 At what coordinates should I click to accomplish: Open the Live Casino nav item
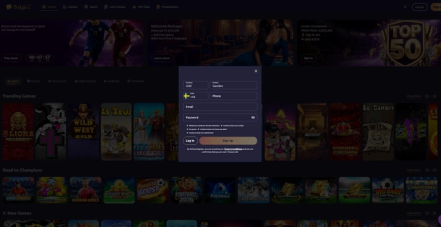click(114, 7)
